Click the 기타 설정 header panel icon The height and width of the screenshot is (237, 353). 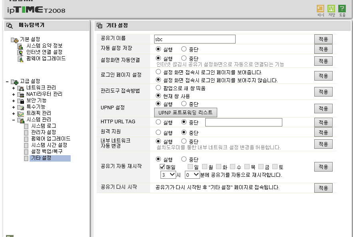pos(99,26)
